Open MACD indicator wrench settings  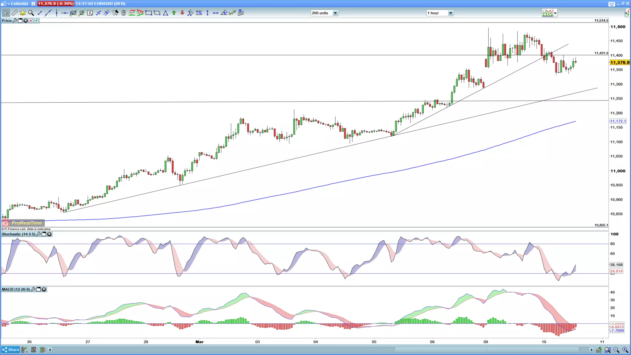33,289
